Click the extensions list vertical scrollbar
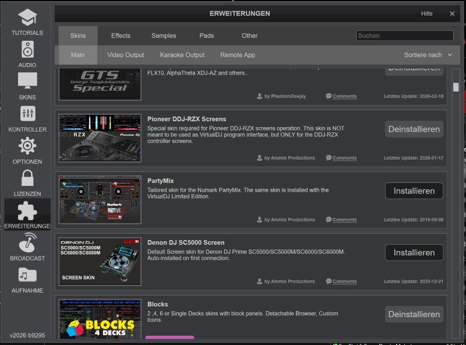 pos(456,87)
